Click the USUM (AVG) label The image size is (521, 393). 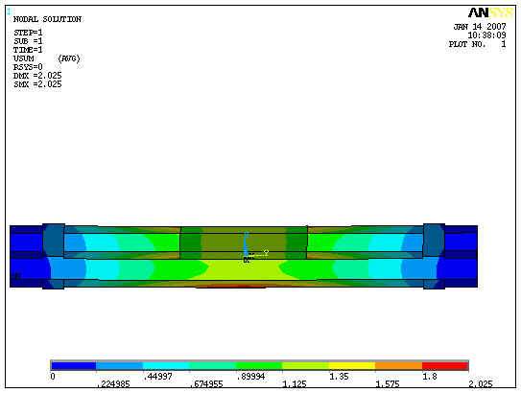46,58
